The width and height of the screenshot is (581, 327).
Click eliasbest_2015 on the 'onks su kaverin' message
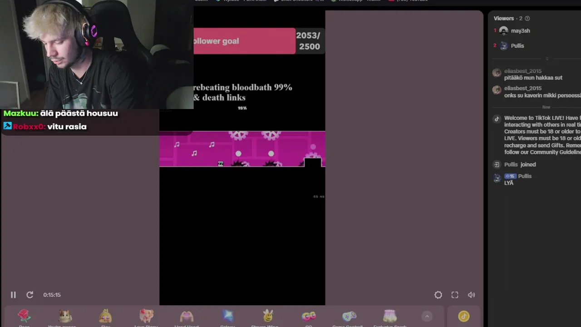pos(522,89)
